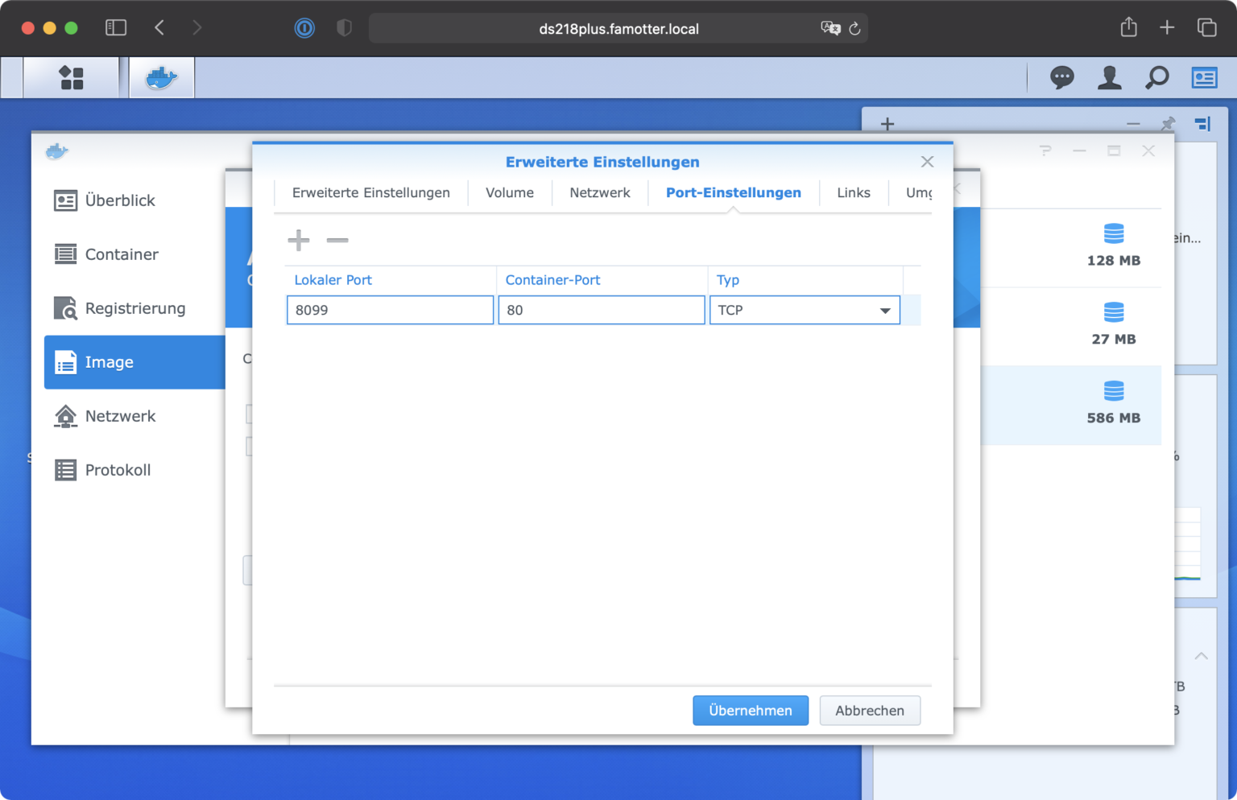1237x800 pixels.
Task: Open the TCP protocol type dropdown
Action: tap(884, 310)
